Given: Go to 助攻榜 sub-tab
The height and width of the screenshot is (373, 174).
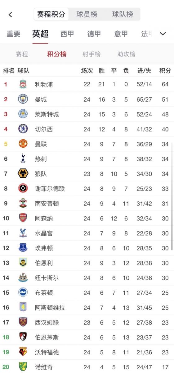Looking at the screenshot, I should click(126, 54).
